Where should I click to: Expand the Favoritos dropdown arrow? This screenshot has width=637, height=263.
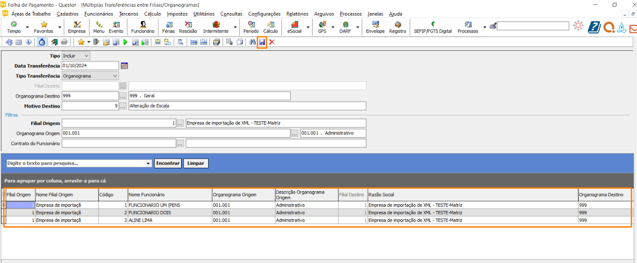pyautogui.click(x=60, y=27)
